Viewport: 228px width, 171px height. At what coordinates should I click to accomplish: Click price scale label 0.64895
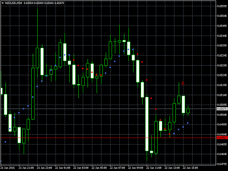[x=222, y=144]
